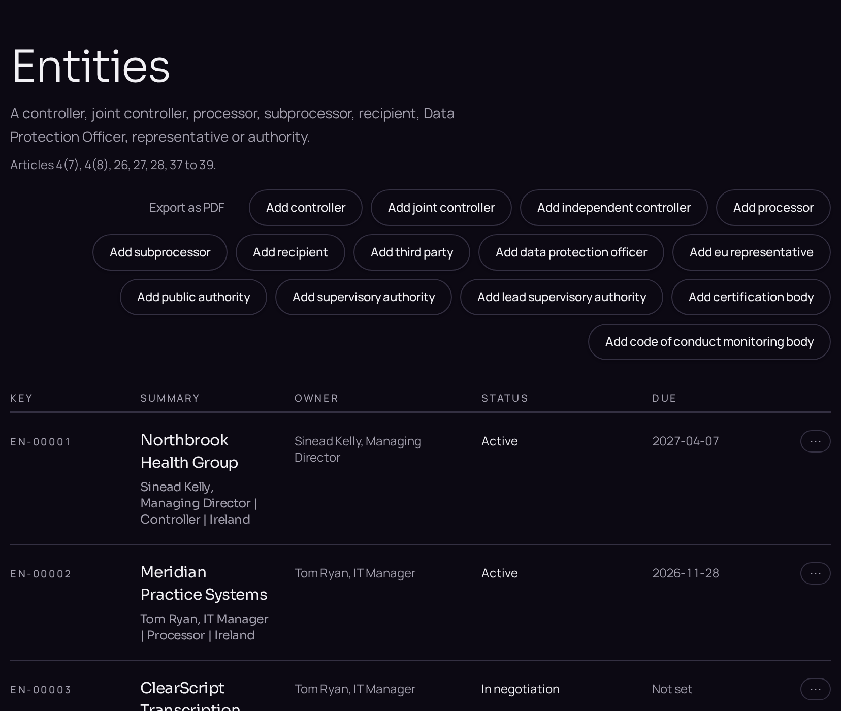
Task: Click Add recipient button
Action: 290,252
